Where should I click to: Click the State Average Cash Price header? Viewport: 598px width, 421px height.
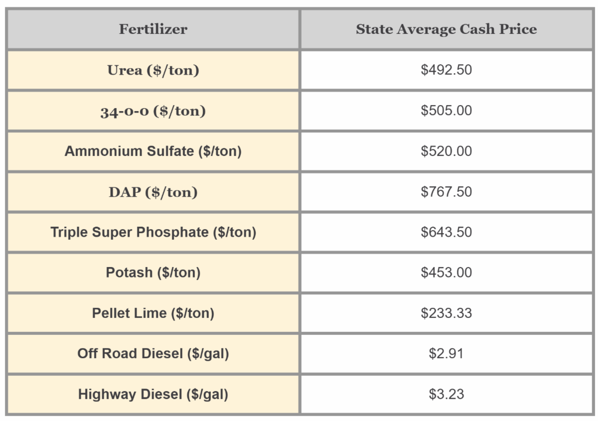(x=446, y=29)
